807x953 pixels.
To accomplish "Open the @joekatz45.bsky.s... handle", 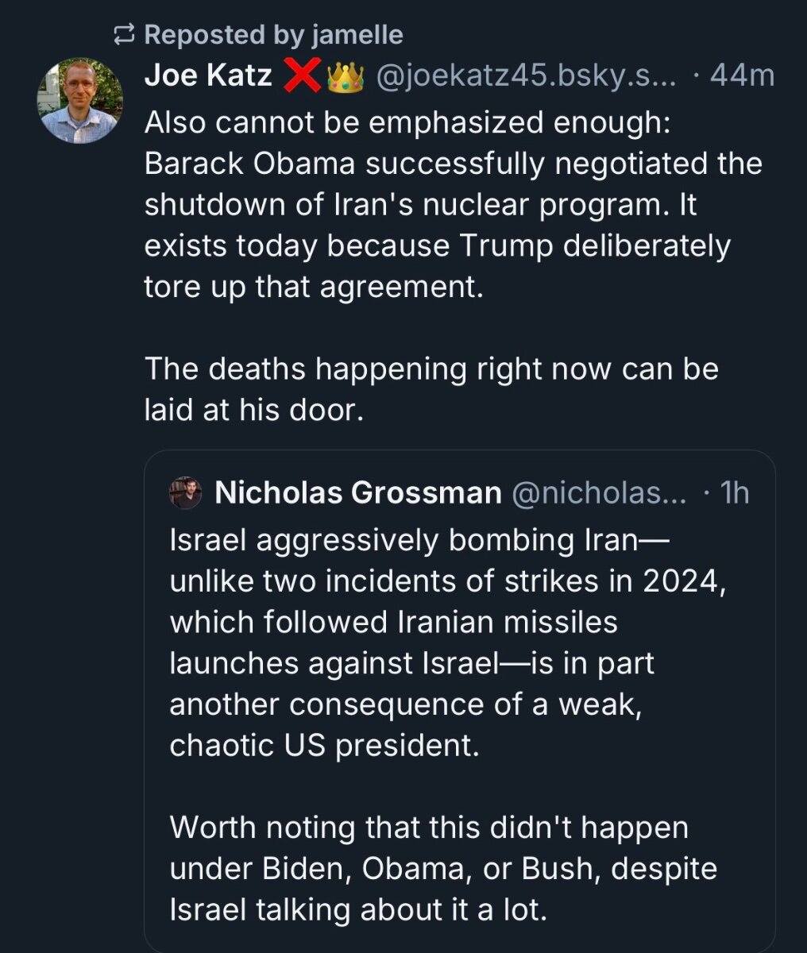I will click(527, 76).
